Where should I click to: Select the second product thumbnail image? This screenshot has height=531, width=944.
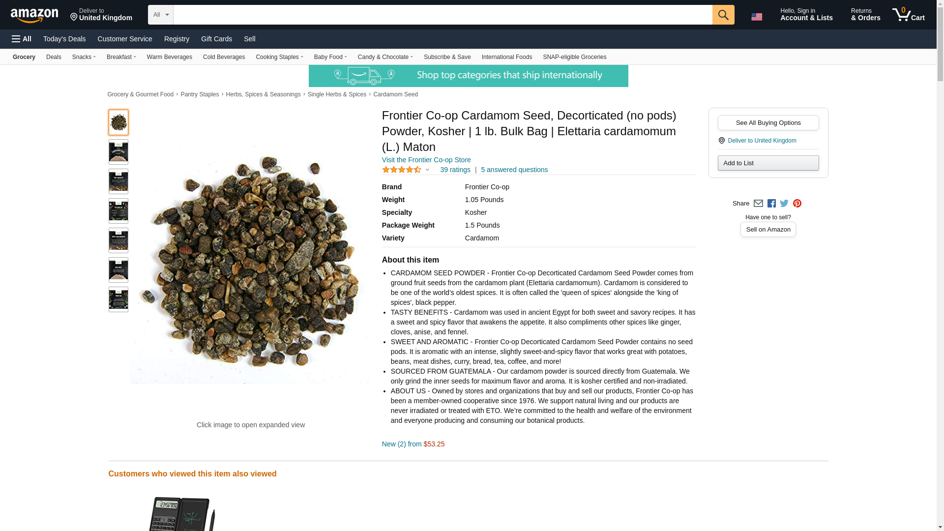point(118,152)
